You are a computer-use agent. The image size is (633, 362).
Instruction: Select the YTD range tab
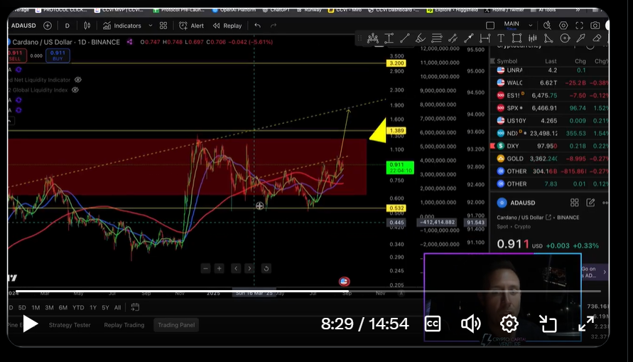tap(78, 307)
